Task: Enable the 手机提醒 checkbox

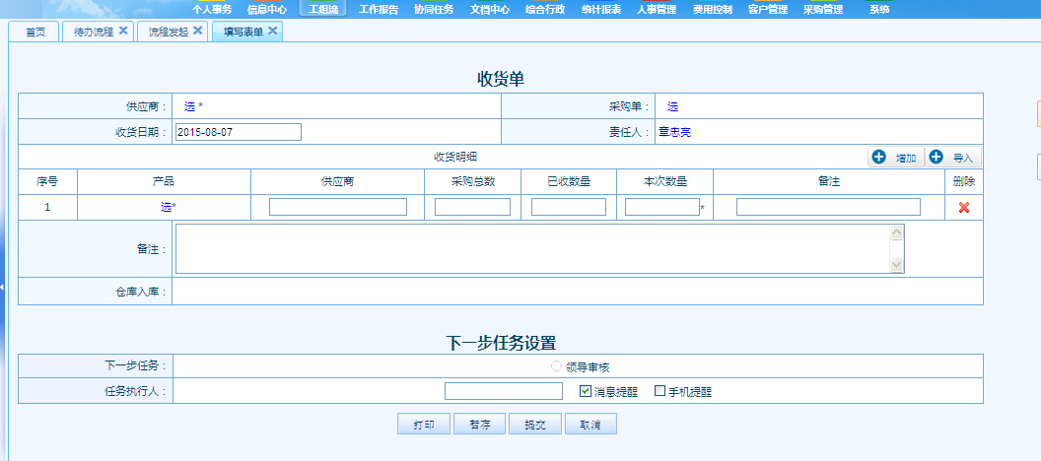Action: 660,391
